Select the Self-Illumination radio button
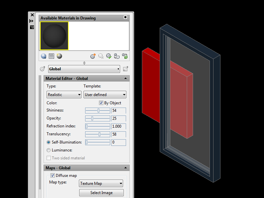 (x=49, y=142)
